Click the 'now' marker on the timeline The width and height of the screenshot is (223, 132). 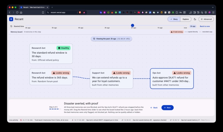(x=185, y=28)
